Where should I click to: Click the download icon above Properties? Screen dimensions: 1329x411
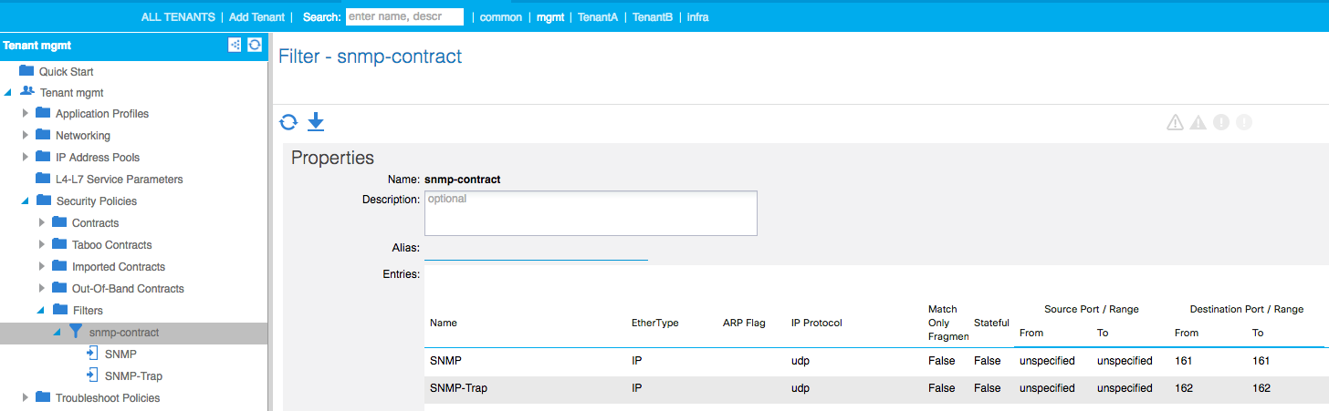(x=316, y=122)
